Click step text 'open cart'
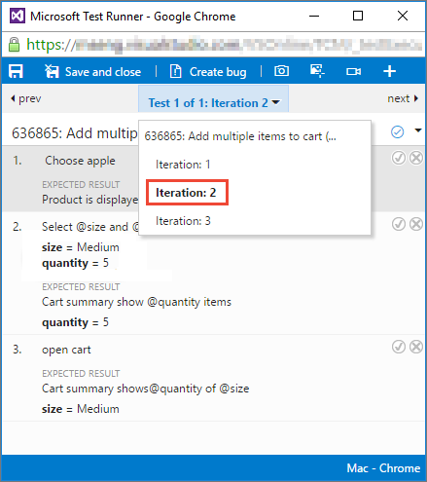The image size is (427, 482). [x=66, y=350]
